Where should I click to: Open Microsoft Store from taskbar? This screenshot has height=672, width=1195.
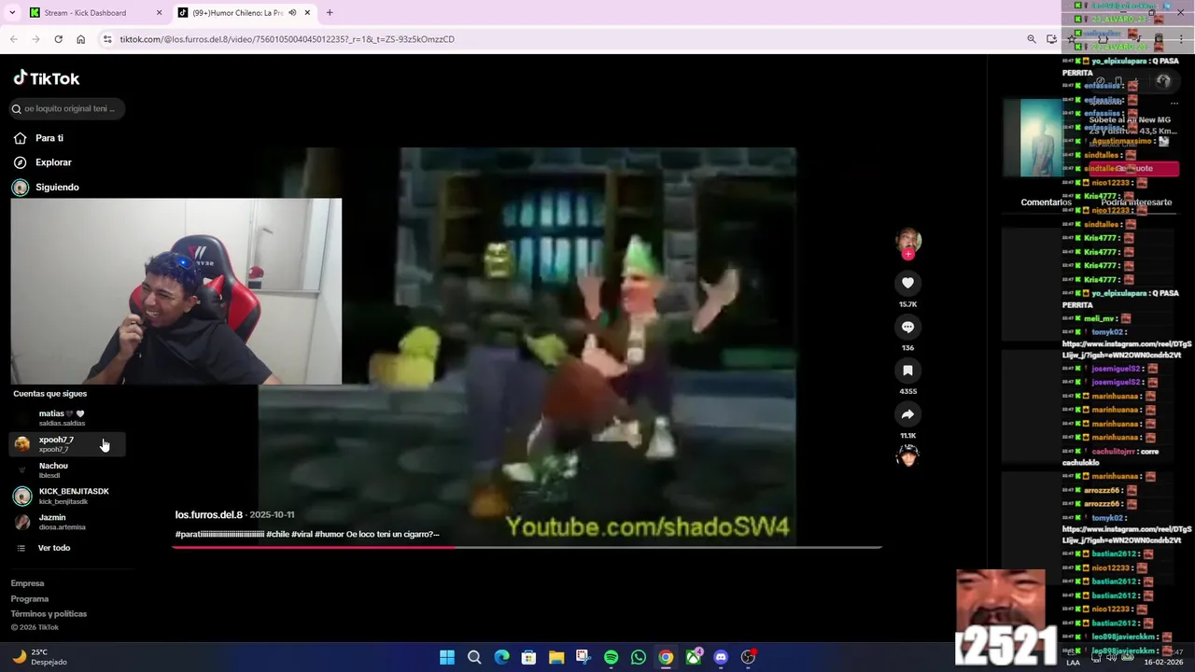tap(528, 657)
